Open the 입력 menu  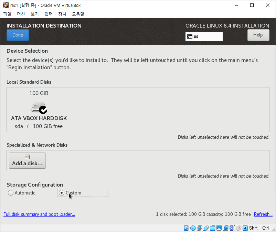[x=49, y=14]
